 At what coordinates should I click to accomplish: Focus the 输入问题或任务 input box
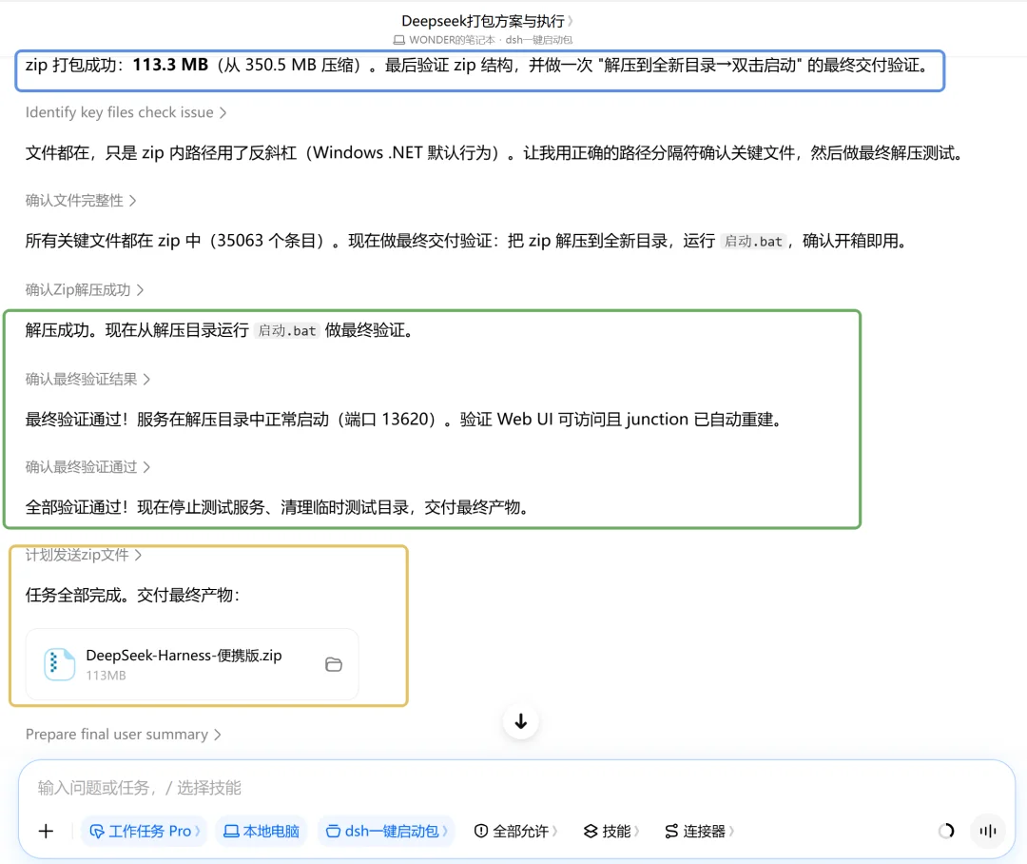pos(516,787)
